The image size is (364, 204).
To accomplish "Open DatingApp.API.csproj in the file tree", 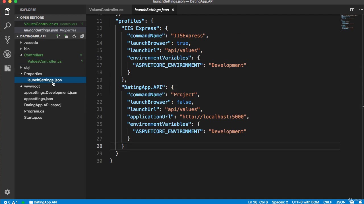I will click(50, 105).
